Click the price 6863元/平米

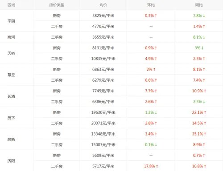pyautogui.click(x=103, y=69)
